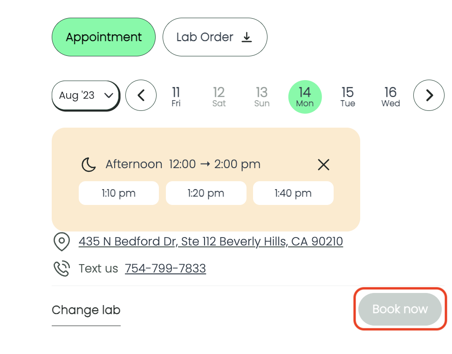The image size is (452, 354).
Task: Click the download icon on Lab Order
Action: click(x=247, y=37)
